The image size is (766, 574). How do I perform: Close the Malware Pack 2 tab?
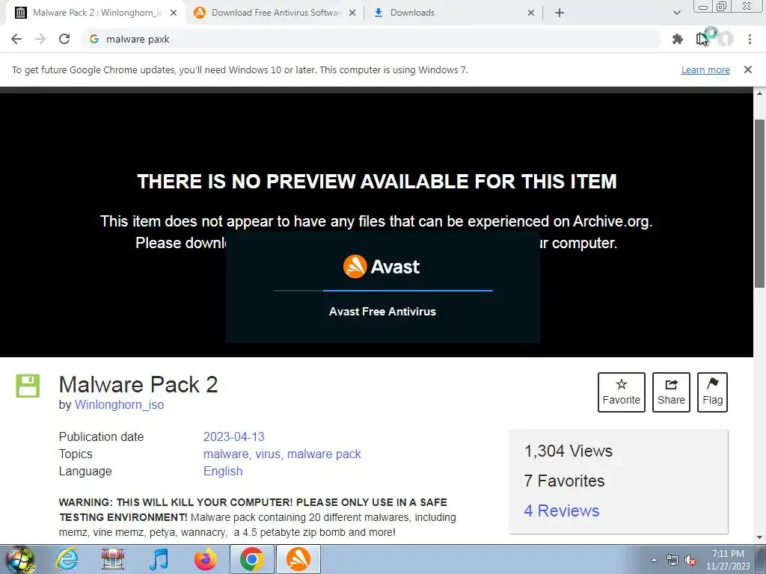[173, 13]
